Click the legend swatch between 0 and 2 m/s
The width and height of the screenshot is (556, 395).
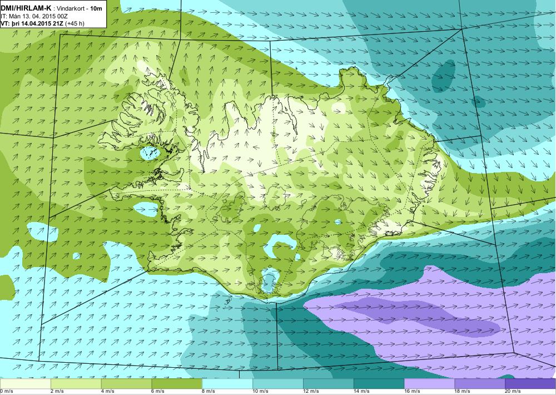(26, 384)
